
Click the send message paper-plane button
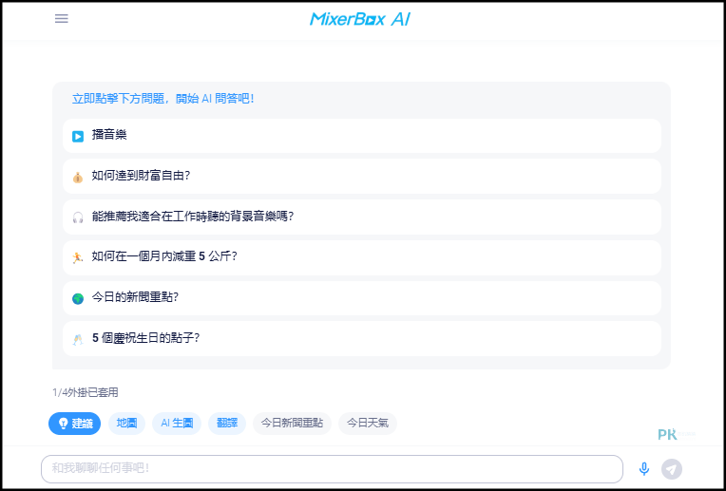click(672, 469)
